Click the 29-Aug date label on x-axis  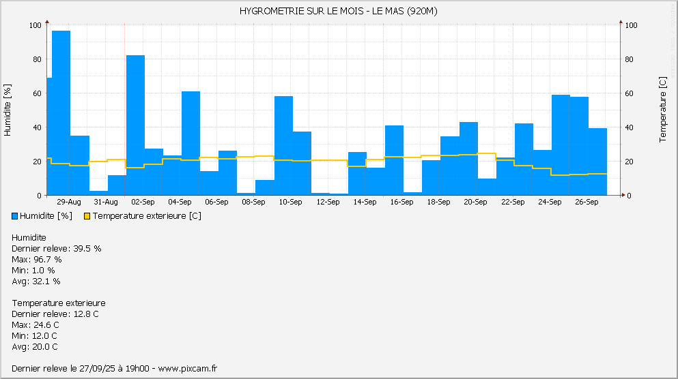click(x=69, y=202)
